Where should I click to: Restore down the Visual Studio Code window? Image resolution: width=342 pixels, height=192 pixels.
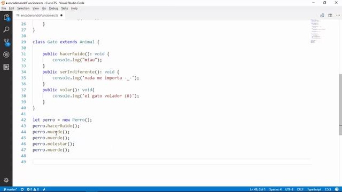pyautogui.click(x=325, y=3)
